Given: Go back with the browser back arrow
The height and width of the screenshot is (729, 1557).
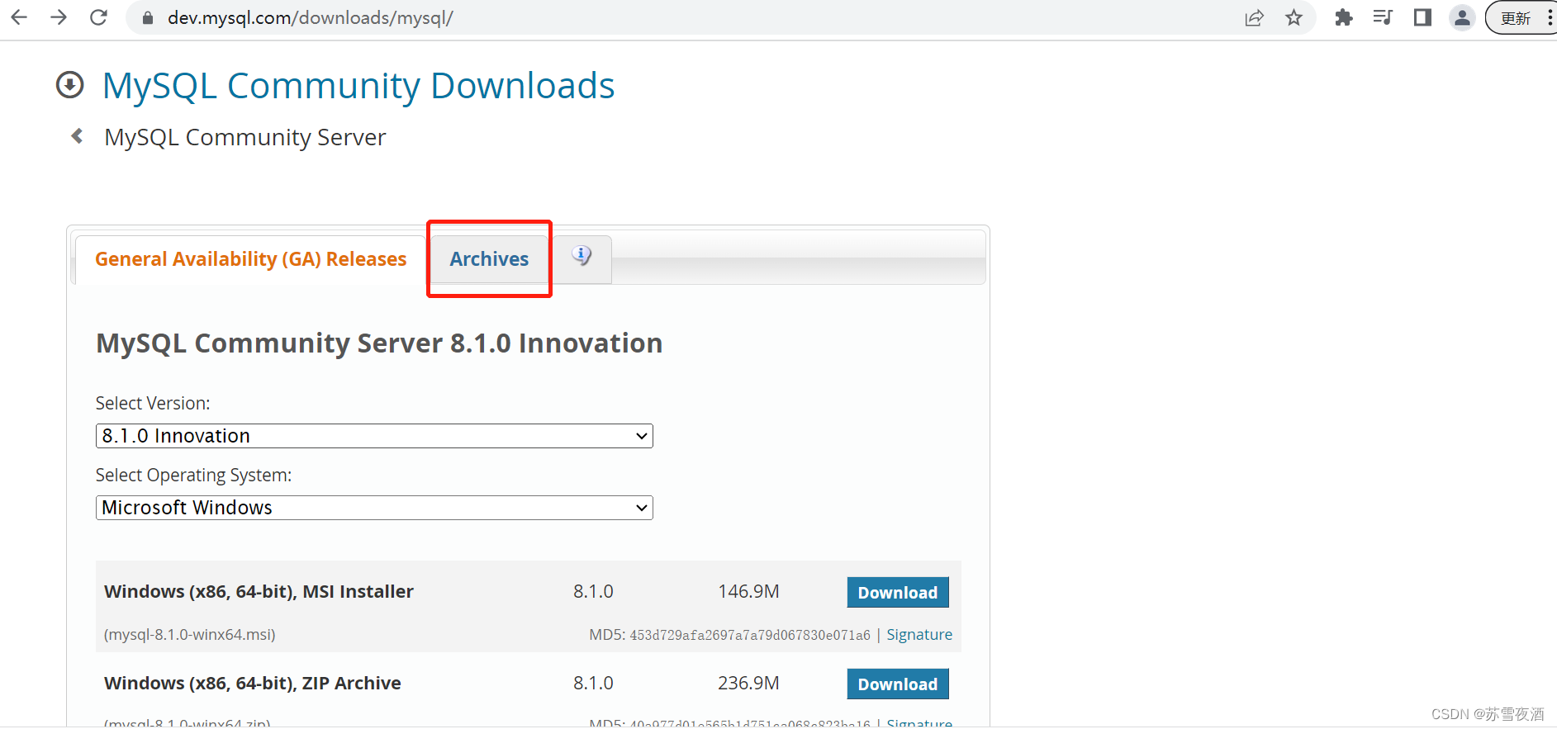Looking at the screenshot, I should click(19, 17).
